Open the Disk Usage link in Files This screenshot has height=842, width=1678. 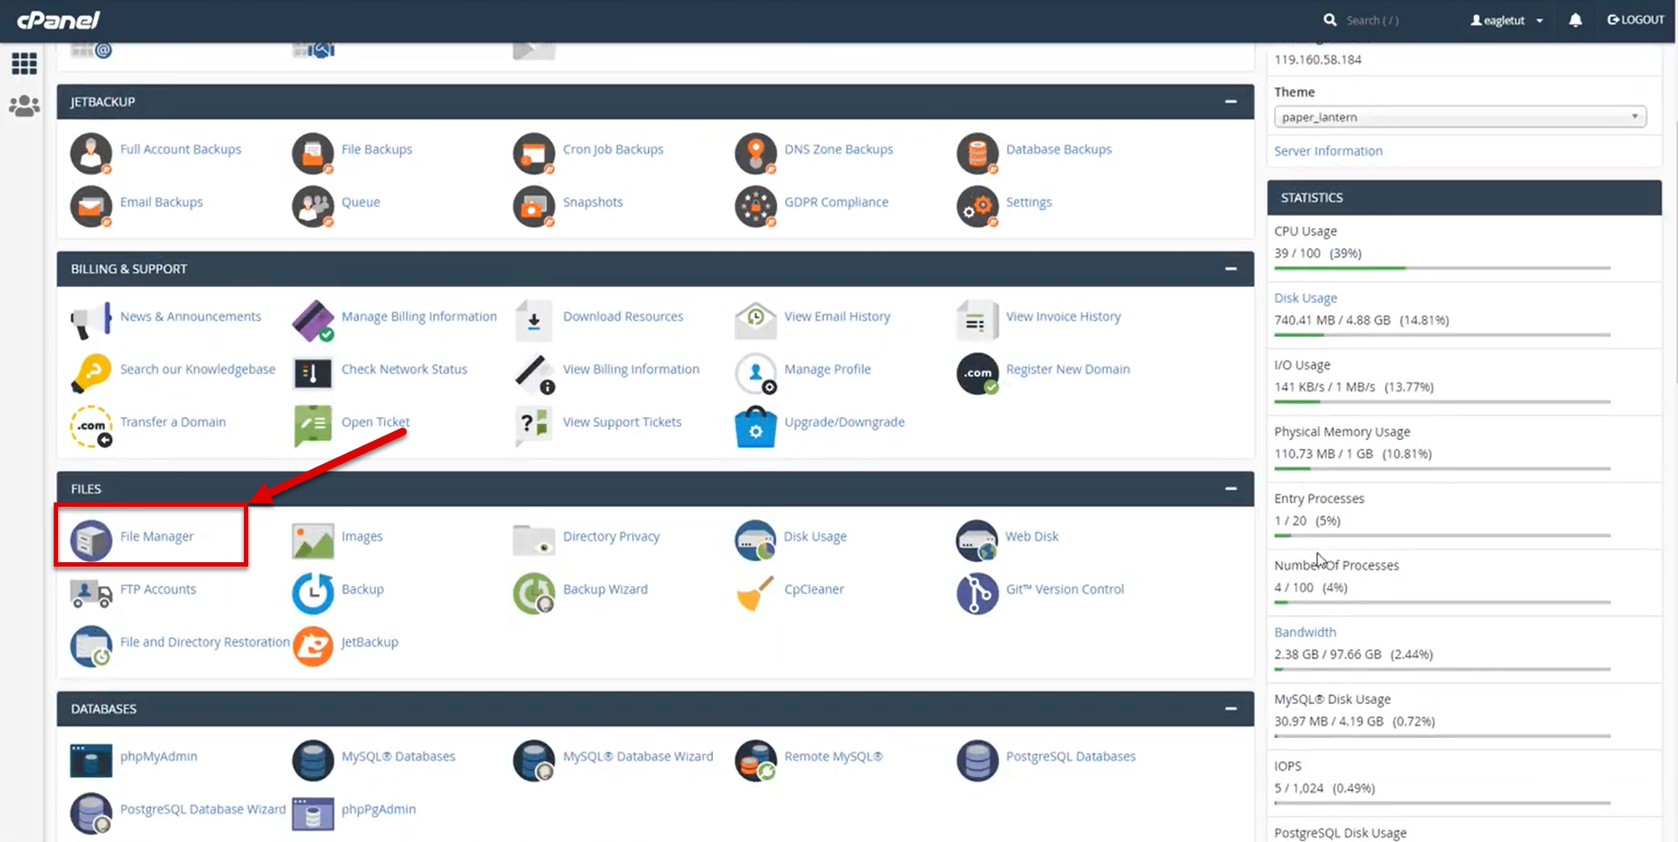click(815, 537)
